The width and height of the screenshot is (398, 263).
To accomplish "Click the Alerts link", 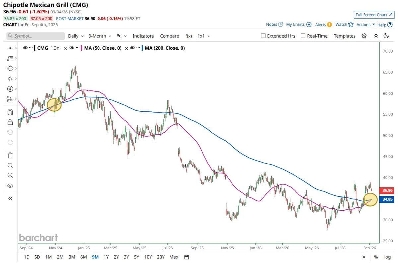I will 320,24.
